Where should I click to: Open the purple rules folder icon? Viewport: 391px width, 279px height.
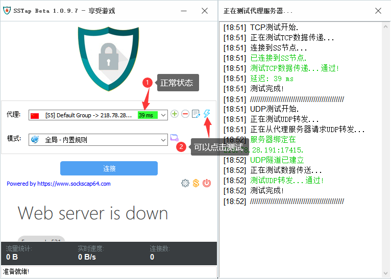[x=175, y=138]
